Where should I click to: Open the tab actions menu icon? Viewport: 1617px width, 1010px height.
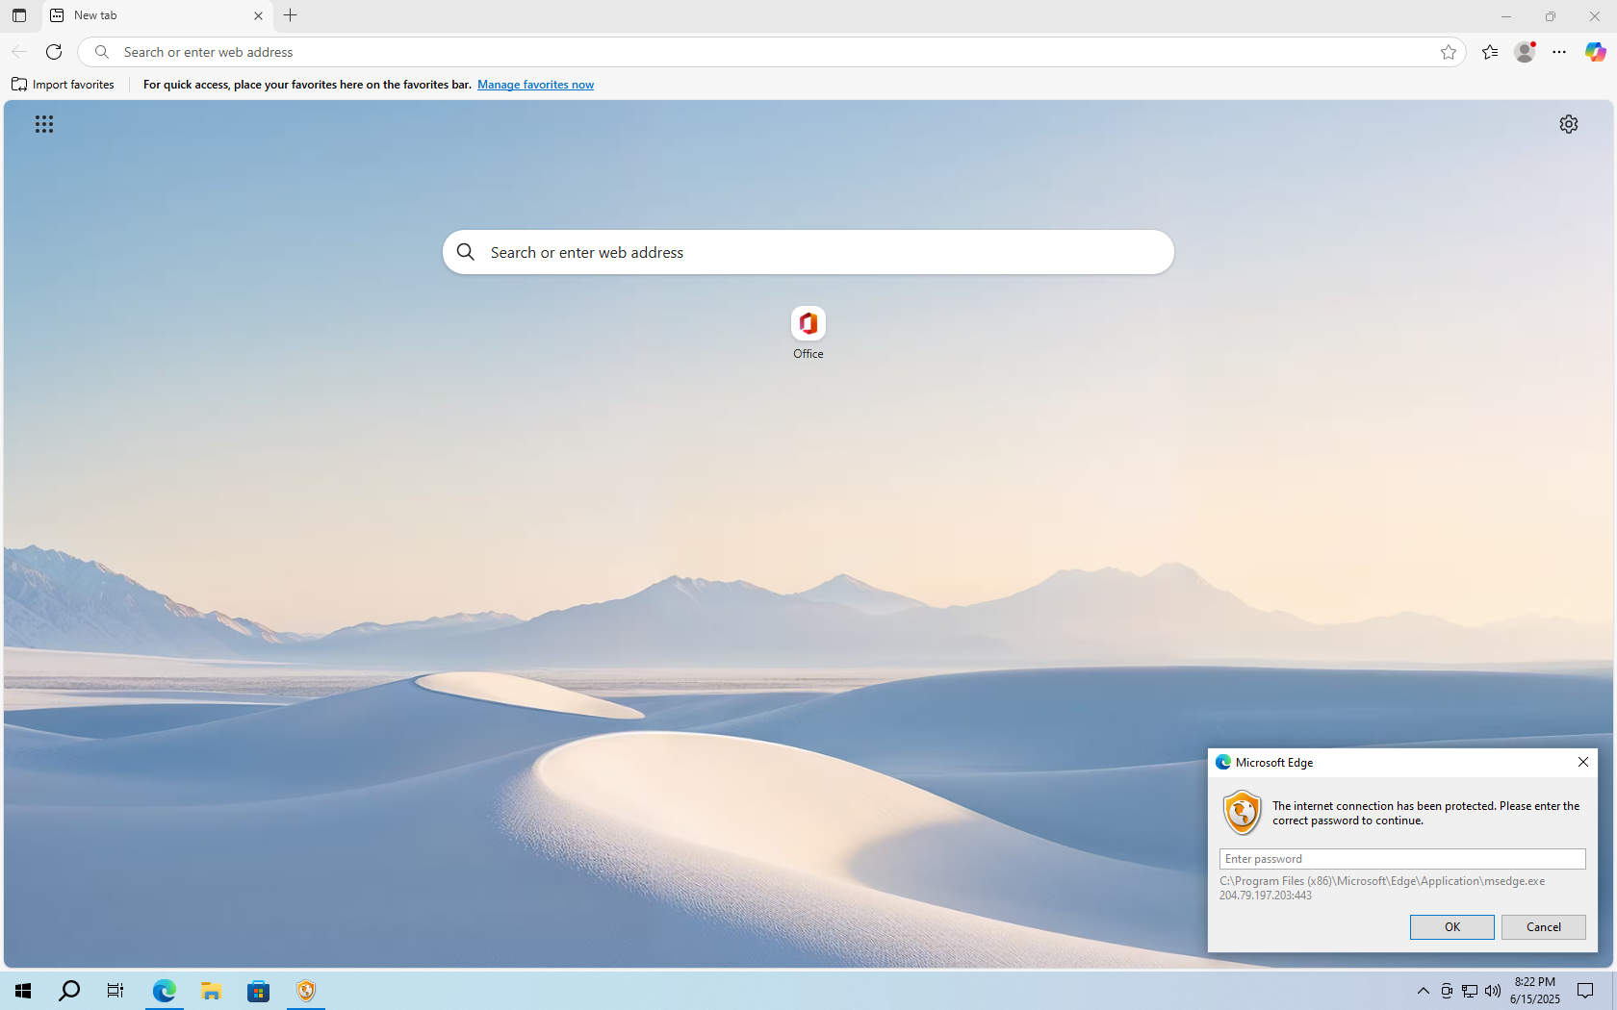tap(18, 15)
